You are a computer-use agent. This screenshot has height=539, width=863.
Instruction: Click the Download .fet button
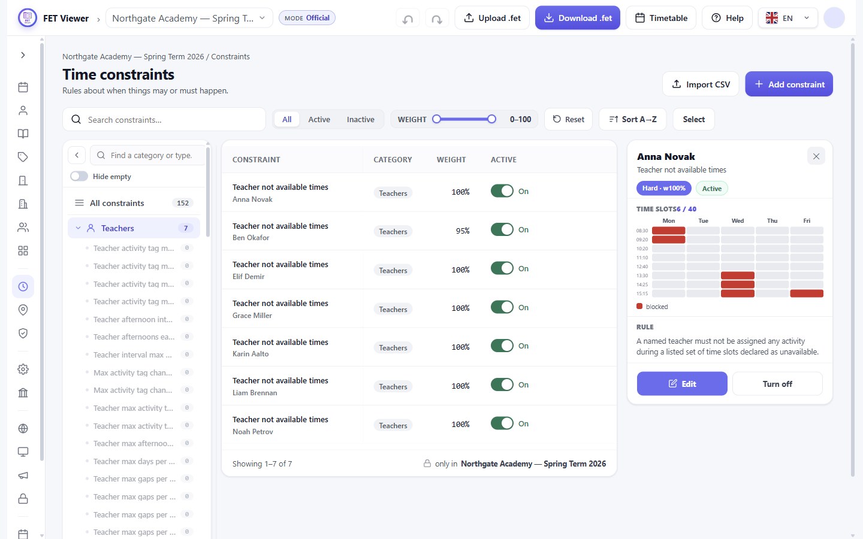click(x=578, y=18)
